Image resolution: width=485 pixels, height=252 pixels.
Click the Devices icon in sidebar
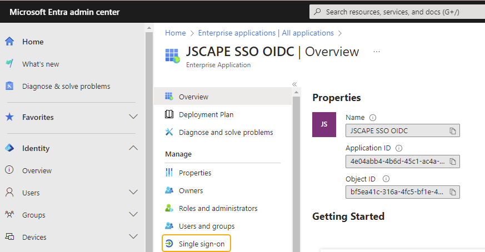(x=9, y=237)
